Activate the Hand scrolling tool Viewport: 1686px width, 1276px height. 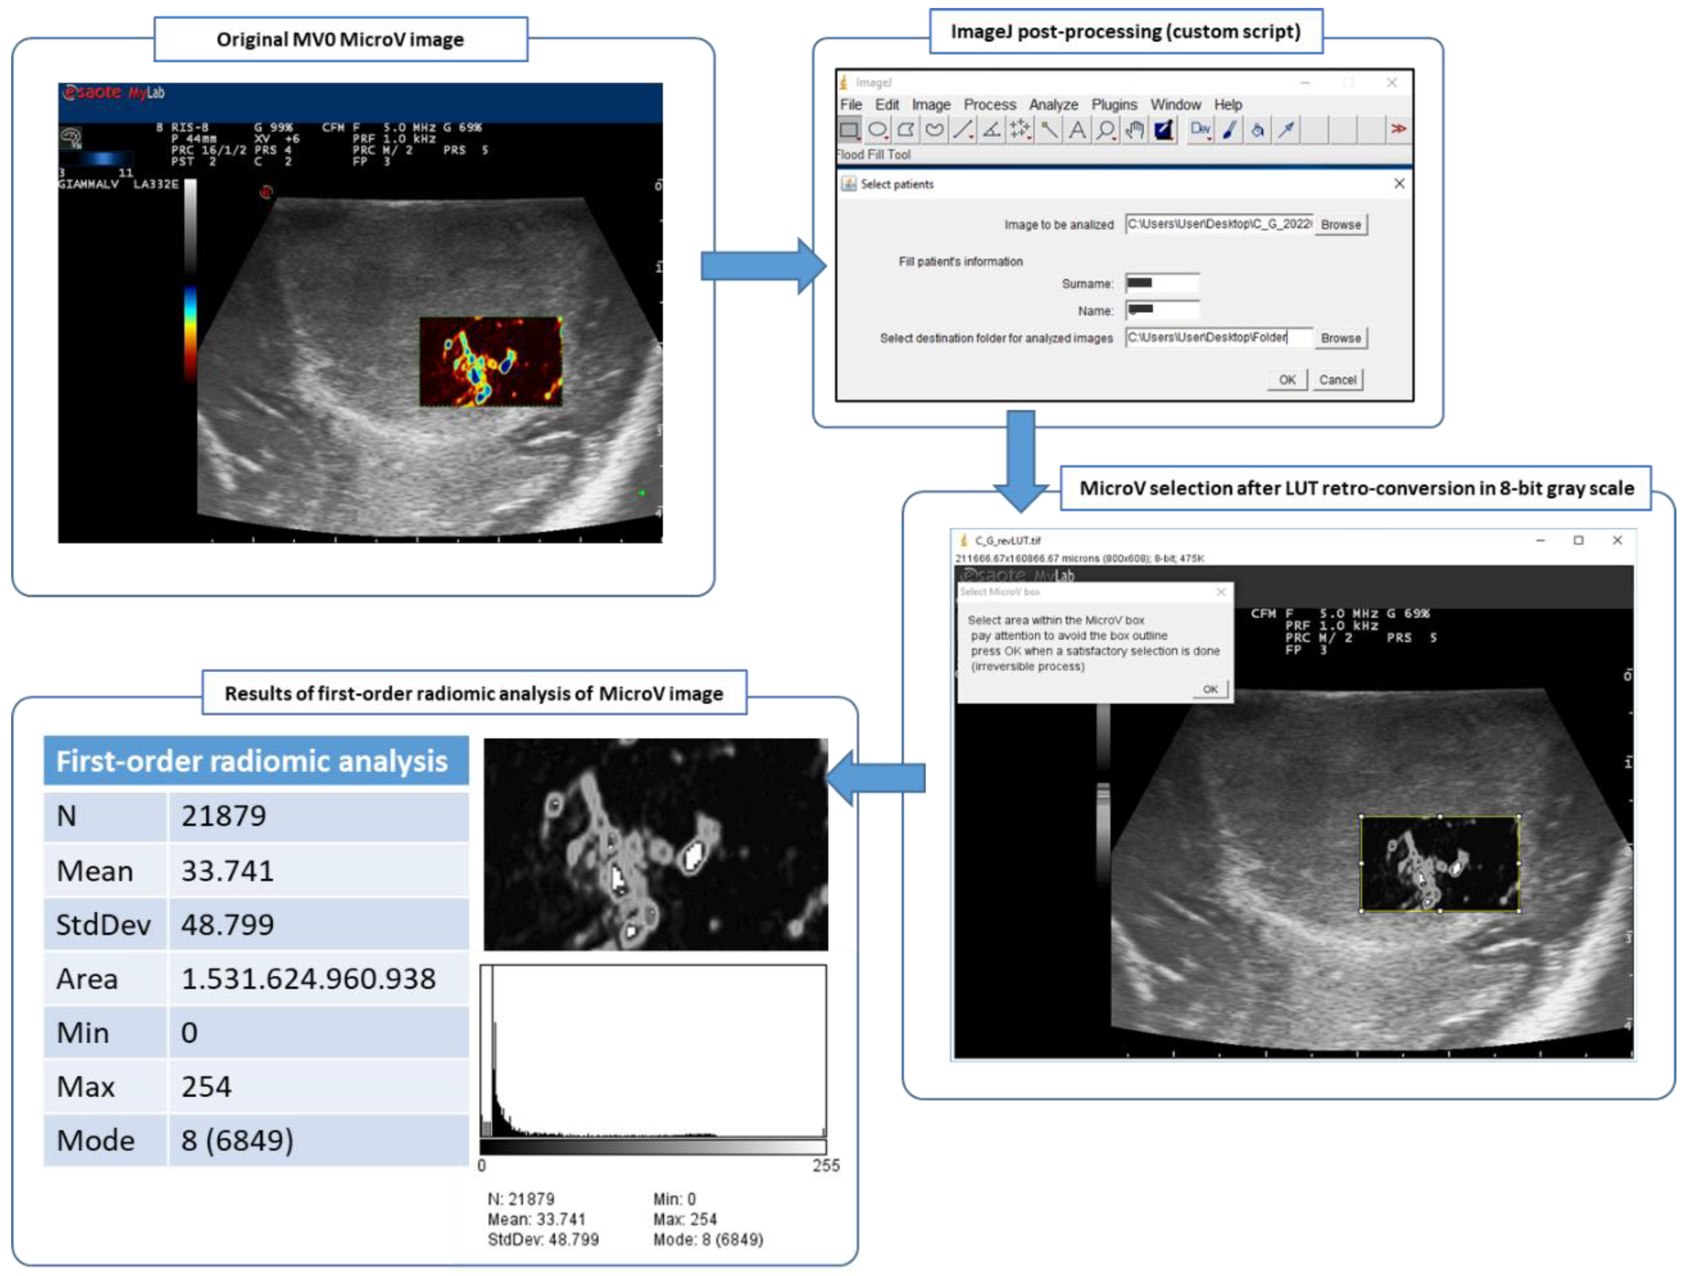coord(1134,130)
